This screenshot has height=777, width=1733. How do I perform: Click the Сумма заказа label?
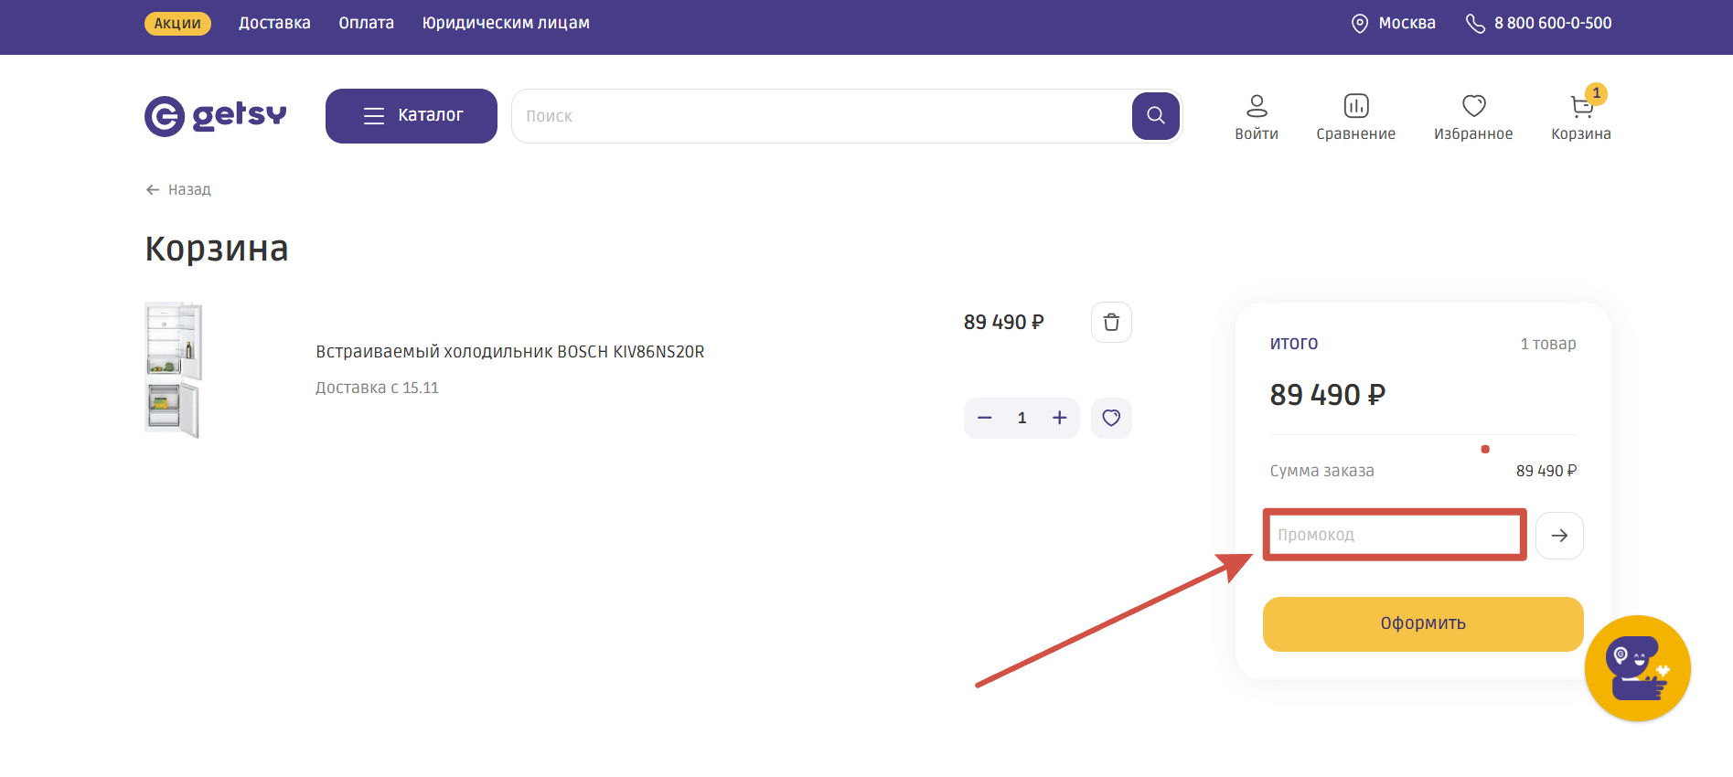click(x=1321, y=471)
